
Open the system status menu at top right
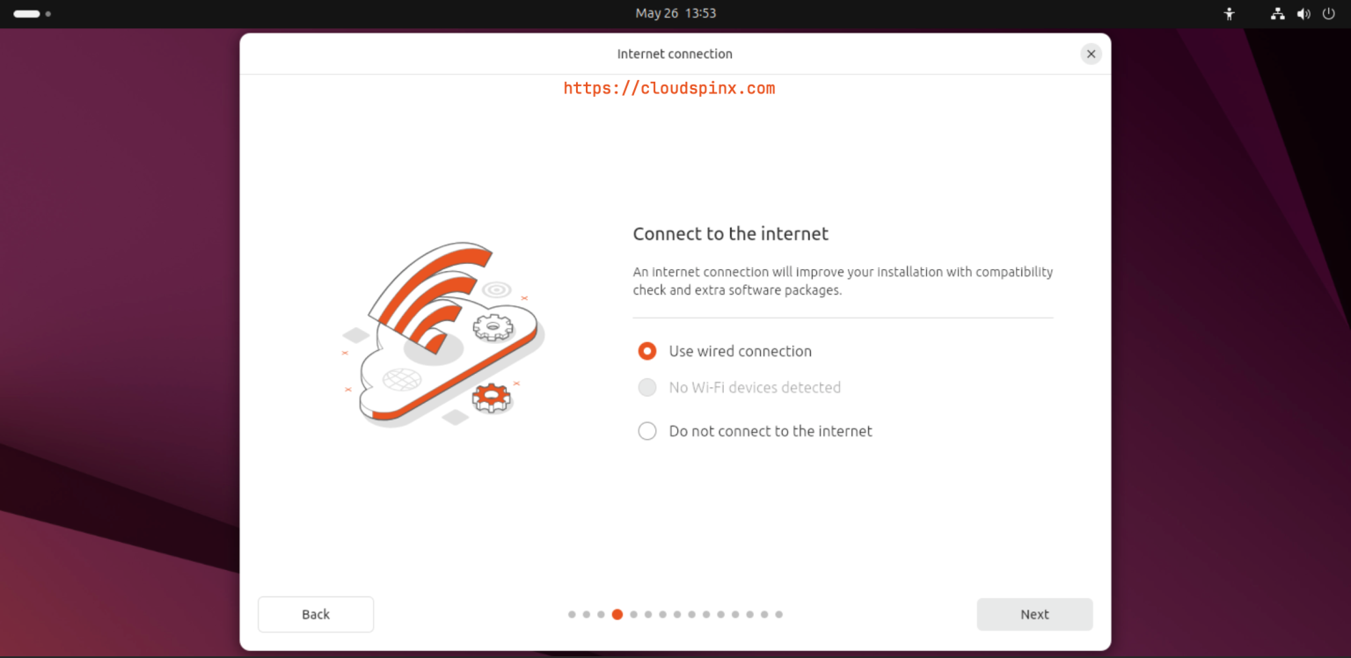pos(1304,13)
